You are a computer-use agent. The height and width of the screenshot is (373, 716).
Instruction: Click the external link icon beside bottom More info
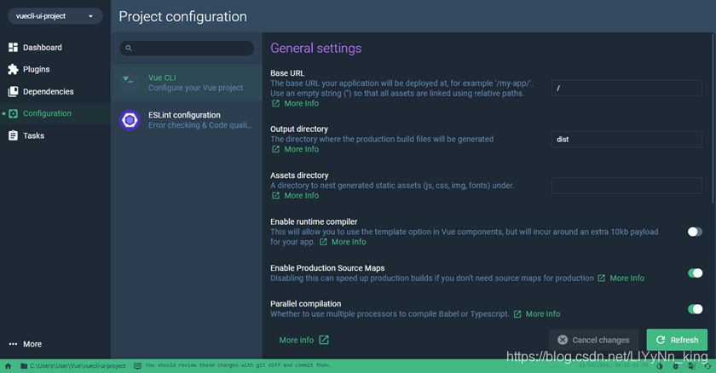tap(324, 340)
